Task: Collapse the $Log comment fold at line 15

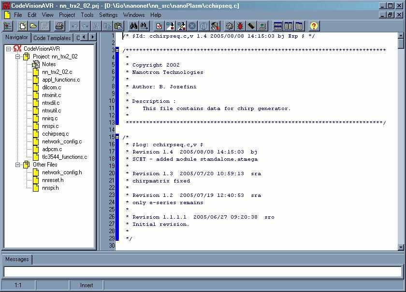Action: click(x=117, y=137)
